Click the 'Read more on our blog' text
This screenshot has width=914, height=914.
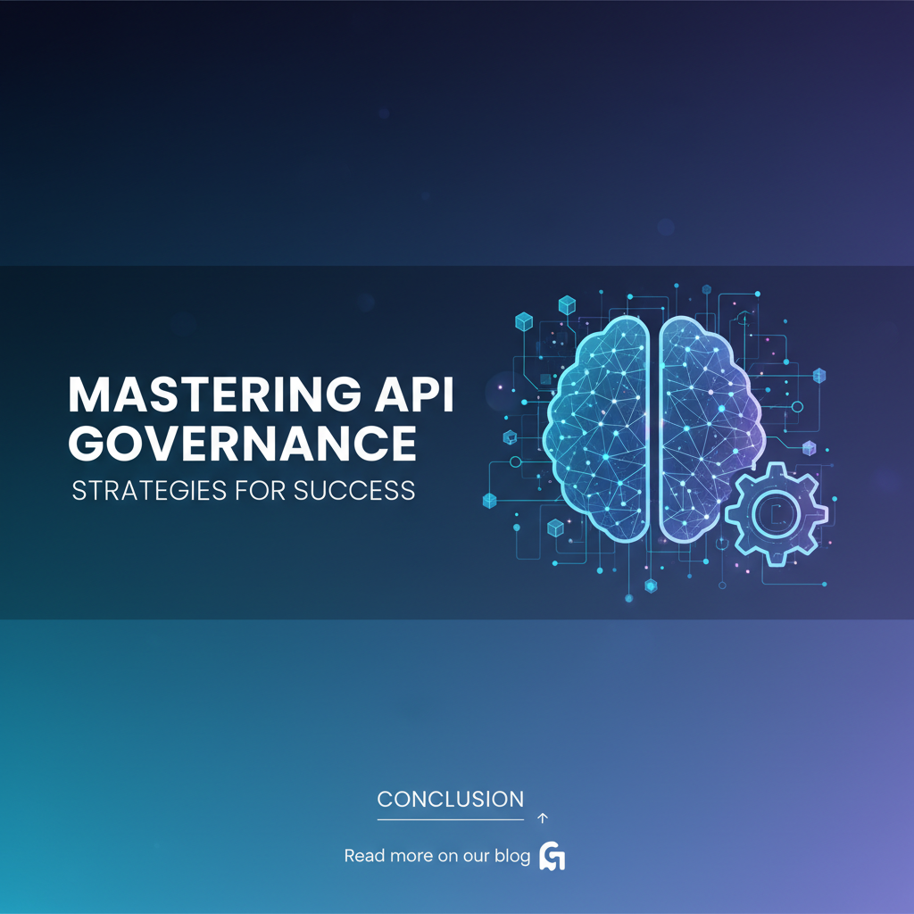click(437, 856)
